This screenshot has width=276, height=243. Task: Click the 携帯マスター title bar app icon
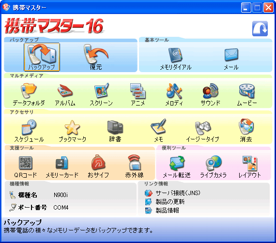(x=6, y=7)
